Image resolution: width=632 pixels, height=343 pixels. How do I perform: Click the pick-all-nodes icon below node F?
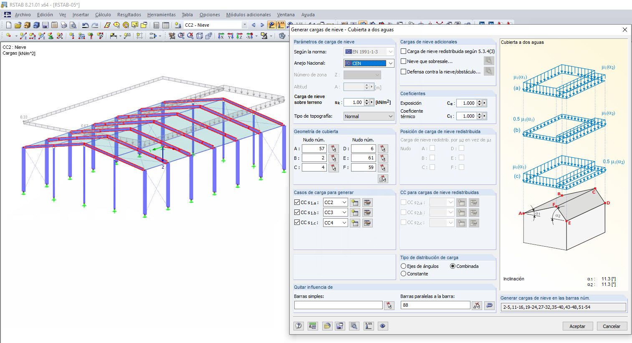pyautogui.click(x=383, y=179)
